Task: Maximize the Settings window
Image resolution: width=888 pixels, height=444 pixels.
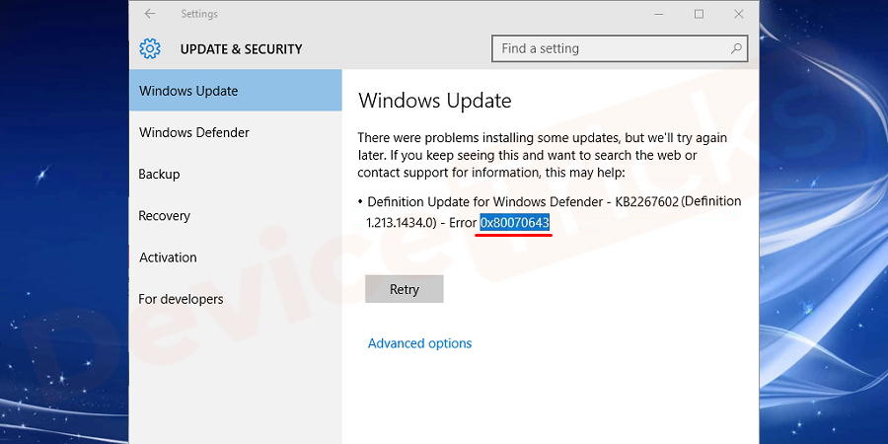Action: coord(699,14)
